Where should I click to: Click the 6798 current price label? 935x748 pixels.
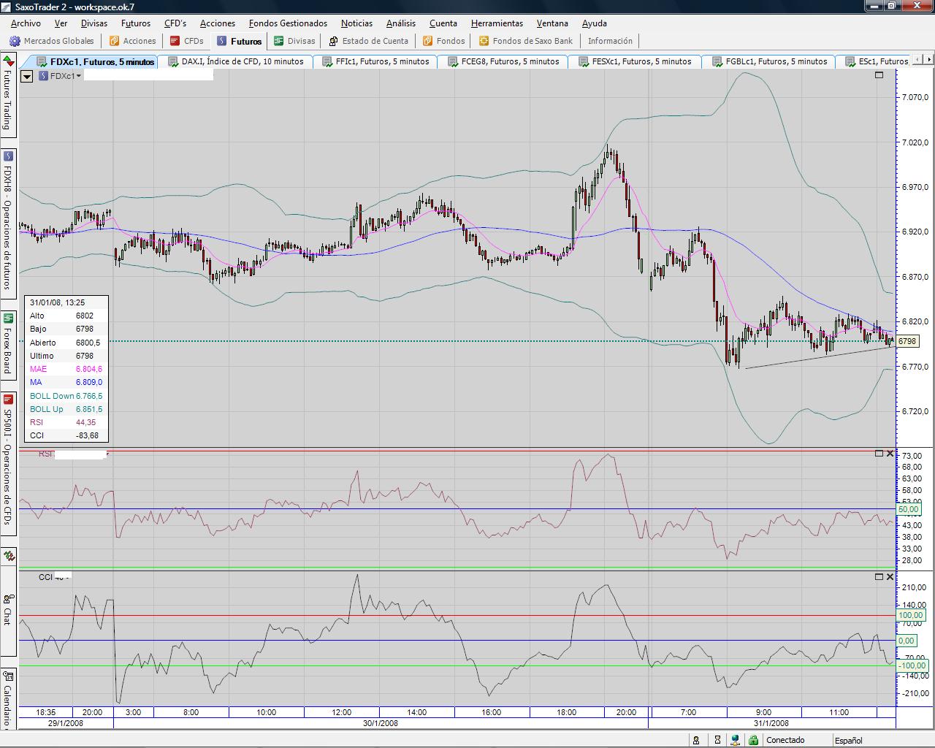[x=907, y=341]
